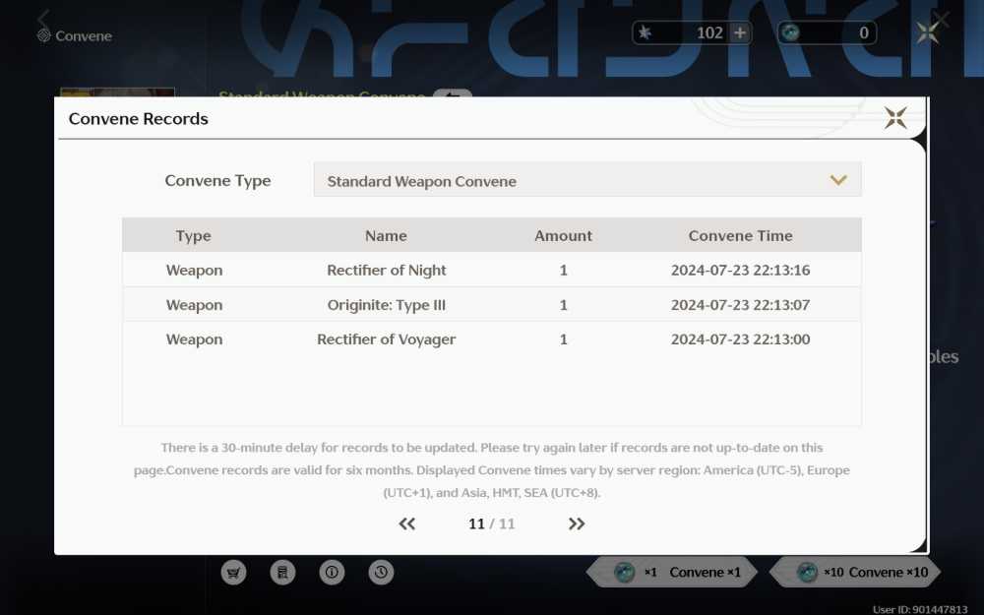Go to the previous records page

tap(406, 523)
